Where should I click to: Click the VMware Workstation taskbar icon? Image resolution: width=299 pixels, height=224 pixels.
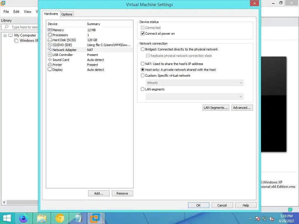tap(95, 218)
